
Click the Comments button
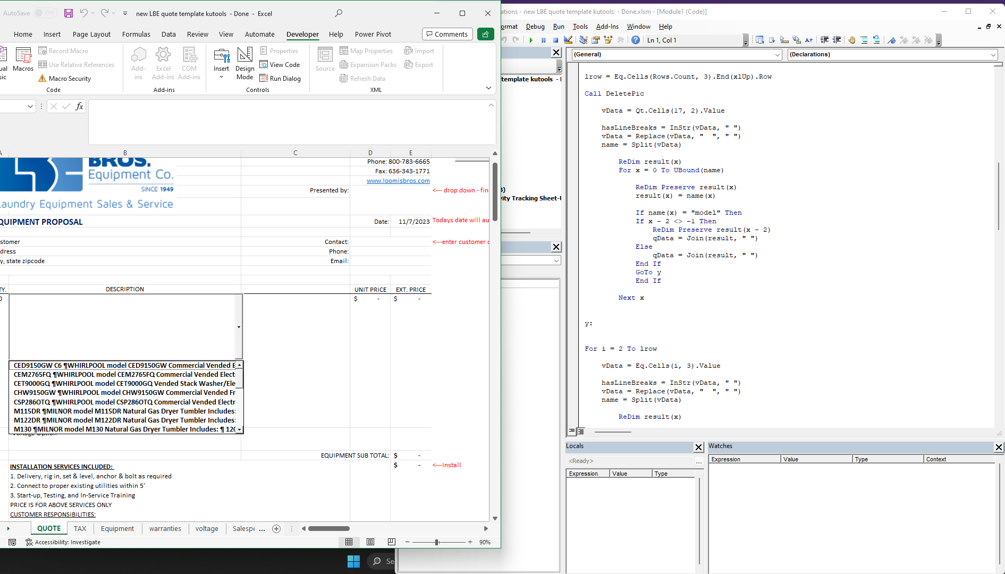tap(447, 34)
